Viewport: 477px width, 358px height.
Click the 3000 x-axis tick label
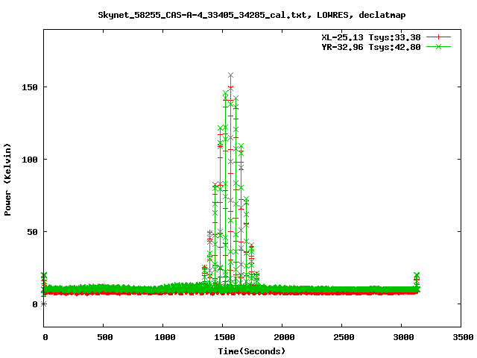403,337
